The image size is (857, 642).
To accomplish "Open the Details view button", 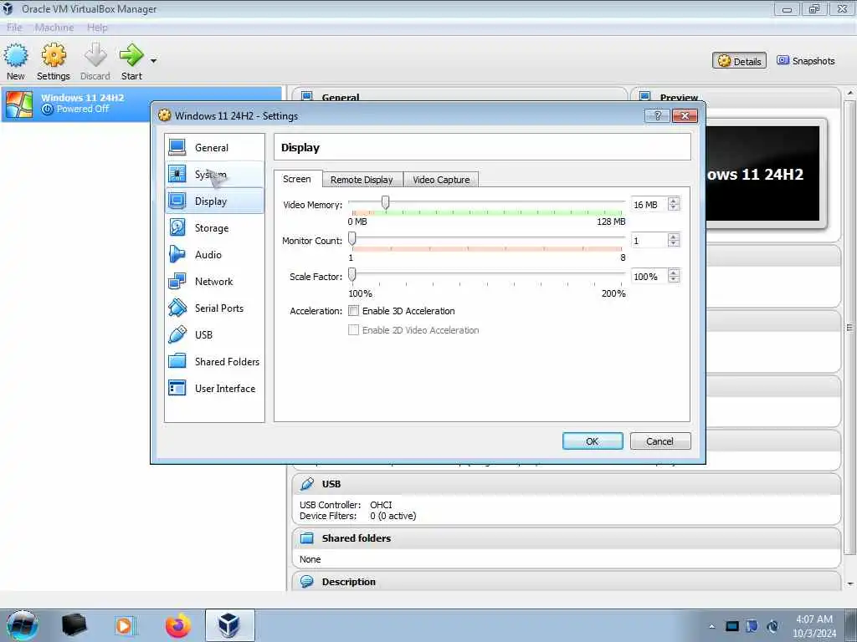I will 740,60.
